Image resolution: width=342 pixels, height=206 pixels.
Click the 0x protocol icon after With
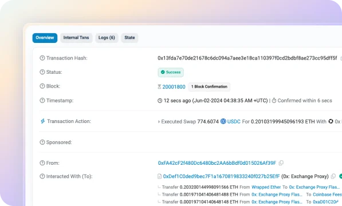(331, 121)
